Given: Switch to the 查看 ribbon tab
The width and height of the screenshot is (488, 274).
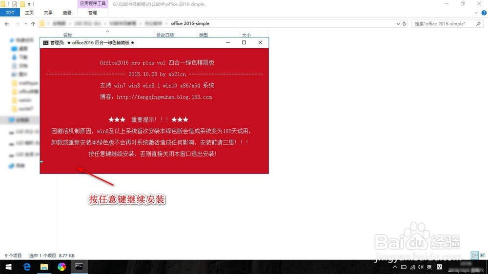Looking at the screenshot, I should coord(67,13).
